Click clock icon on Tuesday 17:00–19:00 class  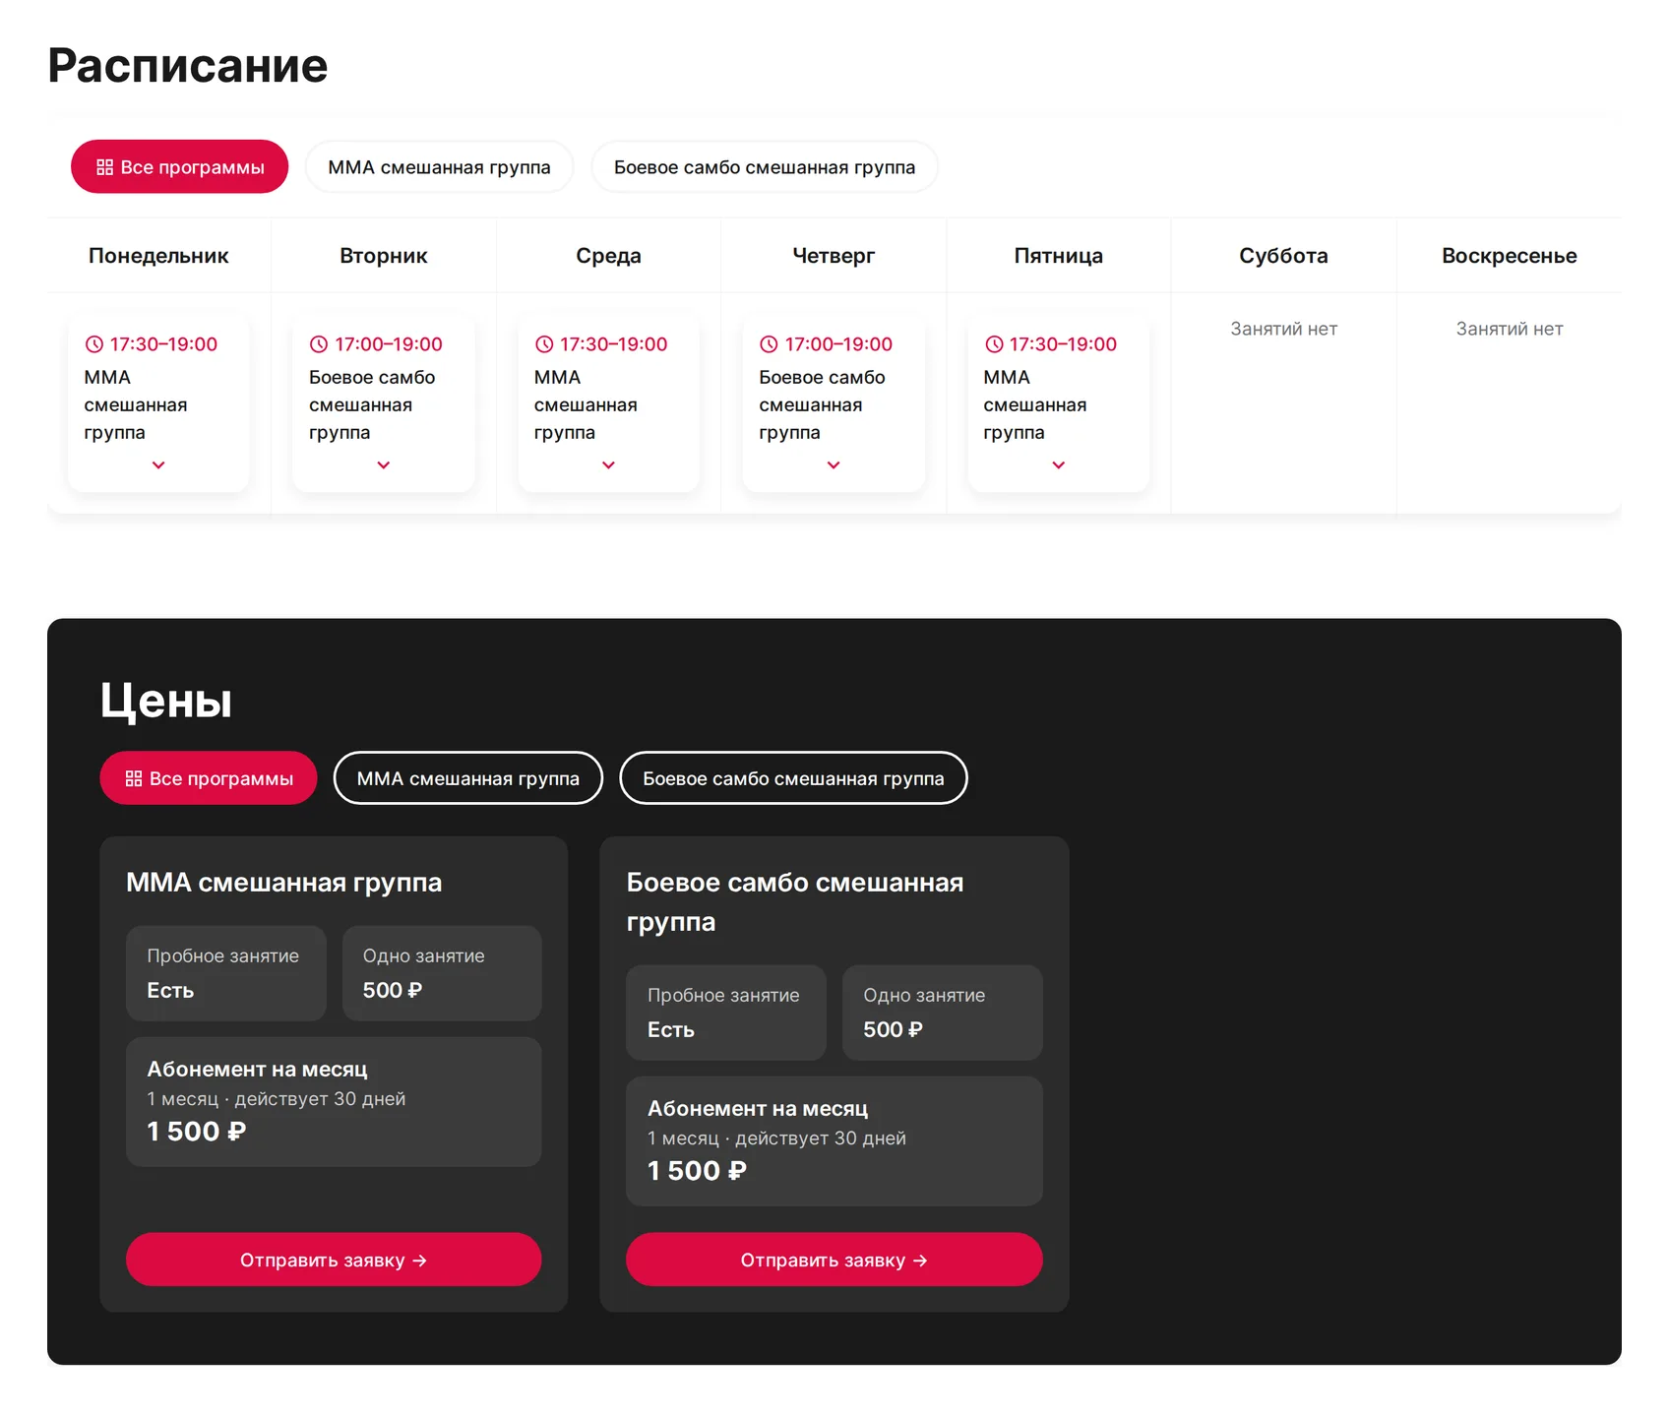click(319, 344)
